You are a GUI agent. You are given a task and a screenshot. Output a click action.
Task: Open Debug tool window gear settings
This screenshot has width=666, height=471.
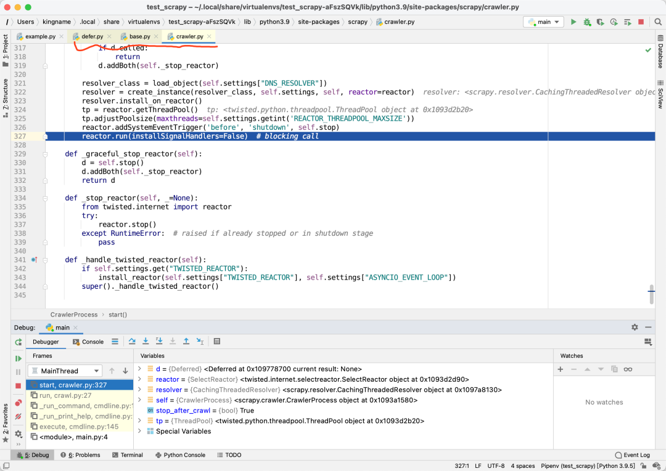pos(635,328)
